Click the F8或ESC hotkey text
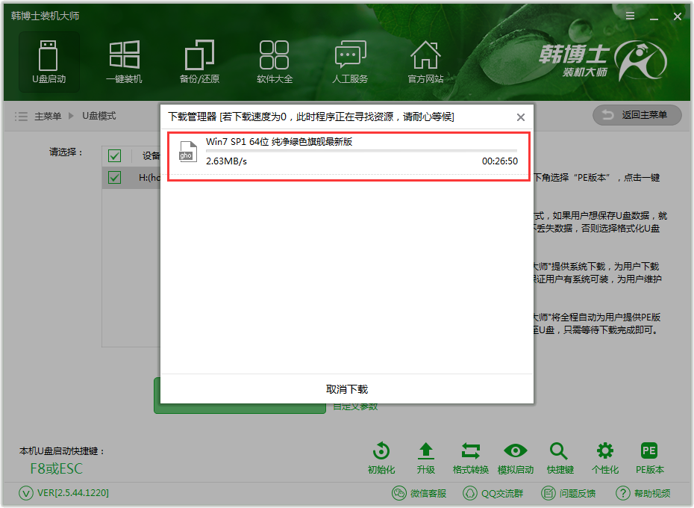This screenshot has height=508, width=694. click(x=56, y=468)
